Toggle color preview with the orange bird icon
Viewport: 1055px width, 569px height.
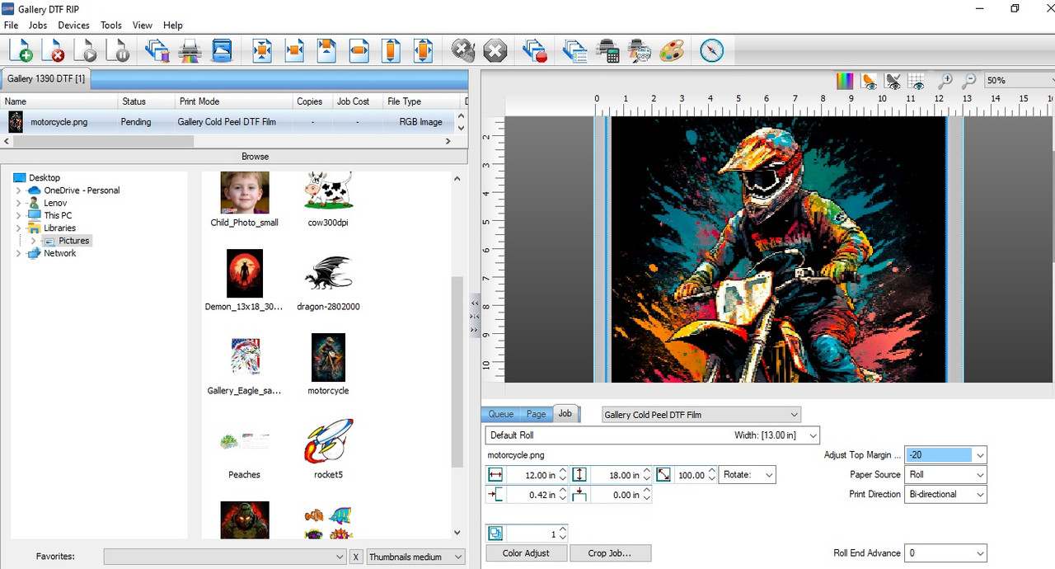868,82
